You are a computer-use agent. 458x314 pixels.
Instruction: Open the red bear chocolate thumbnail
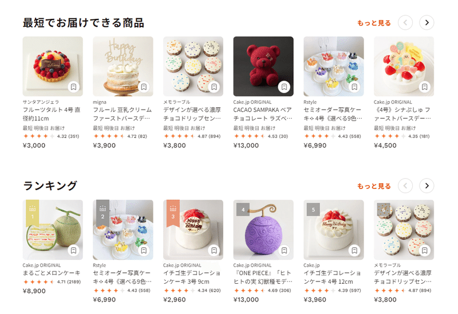(263, 66)
